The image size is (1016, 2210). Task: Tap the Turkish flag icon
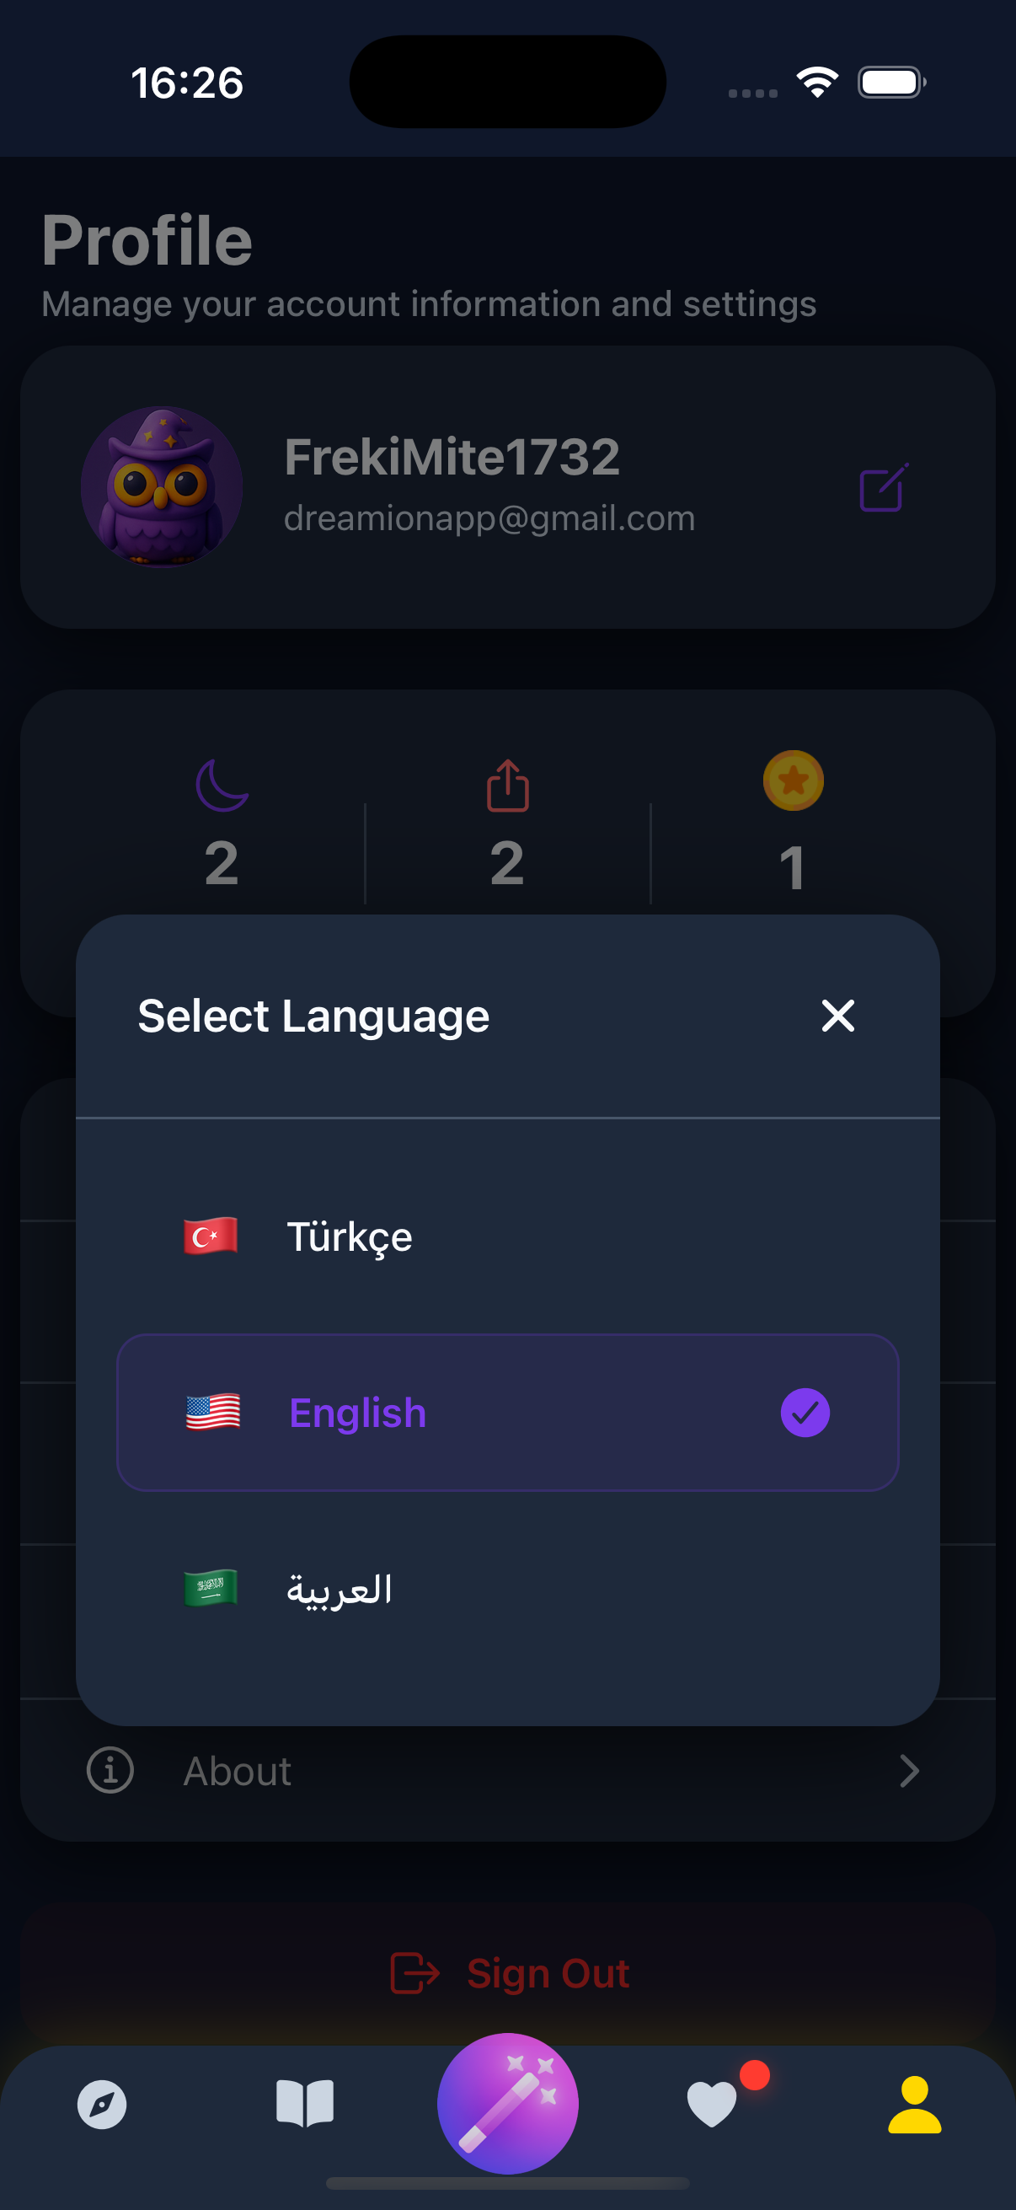[x=211, y=1236]
